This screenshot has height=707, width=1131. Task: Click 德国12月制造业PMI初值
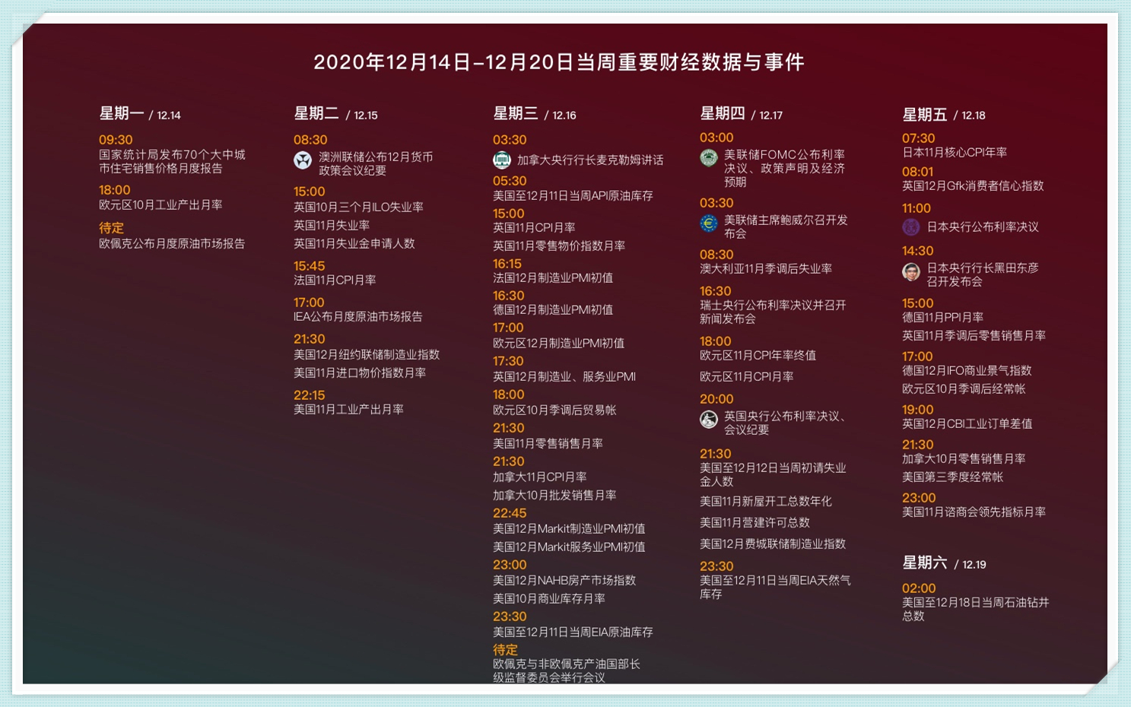pos(553,309)
